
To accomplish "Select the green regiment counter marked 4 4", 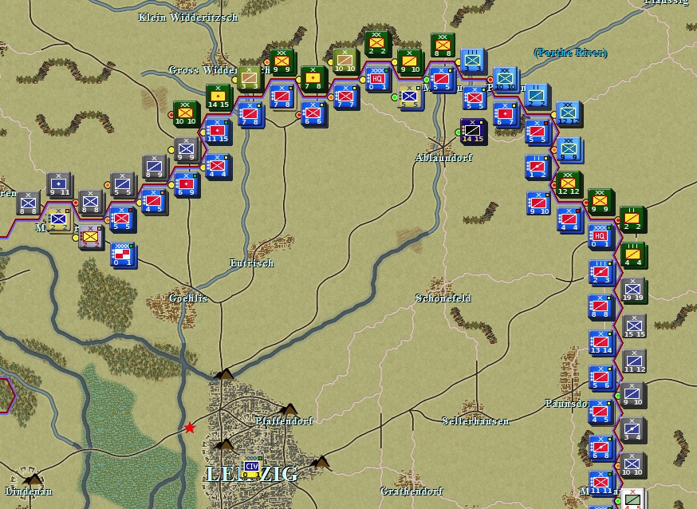I will click(633, 255).
